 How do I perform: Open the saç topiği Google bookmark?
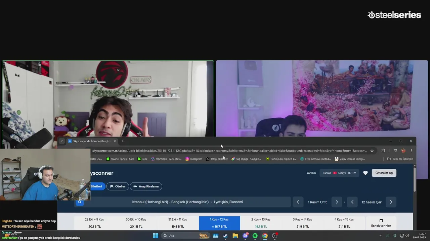(x=246, y=159)
